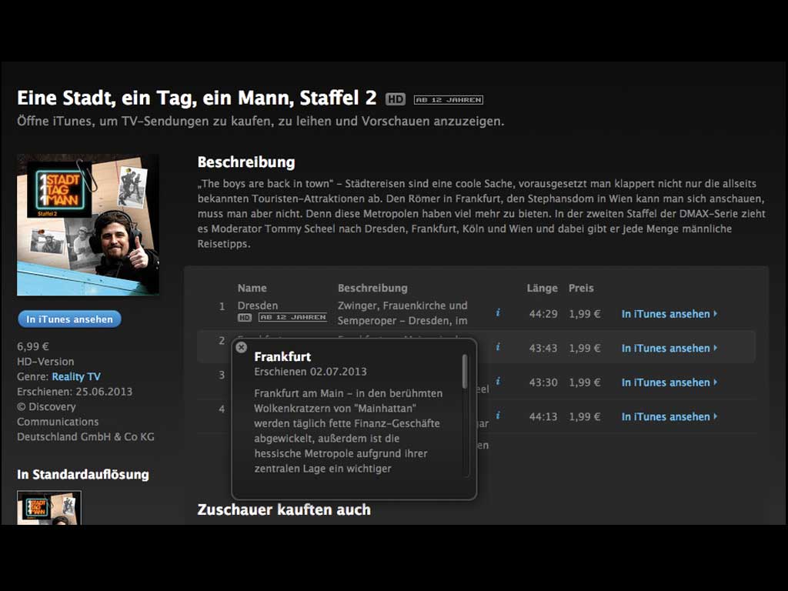
Task: Open In iTunes ansehen for 43:30 episode
Action: point(668,382)
